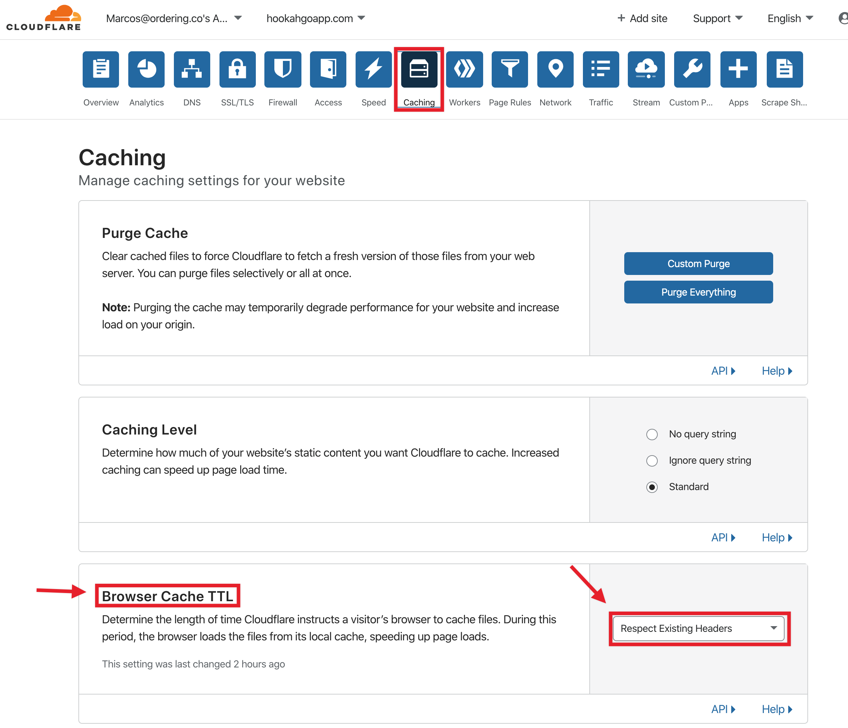Open Page Rules funnel icon
This screenshot has width=848, height=728.
(x=510, y=69)
